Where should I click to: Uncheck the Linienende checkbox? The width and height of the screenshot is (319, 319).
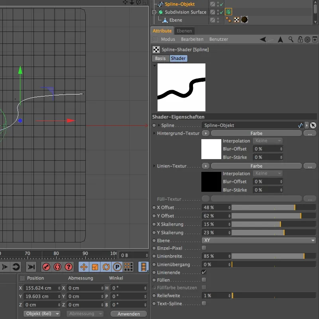pos(204,272)
